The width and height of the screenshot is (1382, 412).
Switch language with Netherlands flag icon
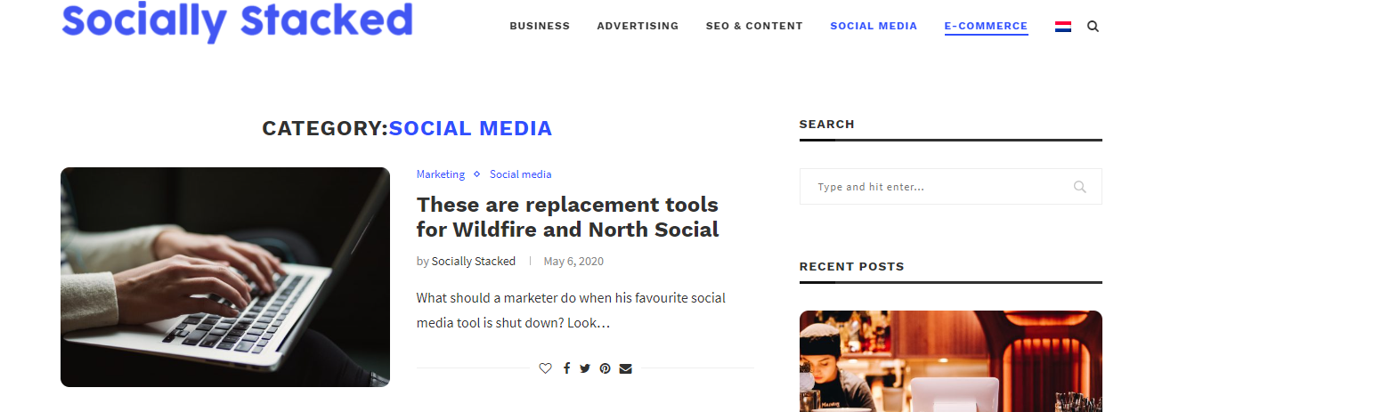point(1063,27)
